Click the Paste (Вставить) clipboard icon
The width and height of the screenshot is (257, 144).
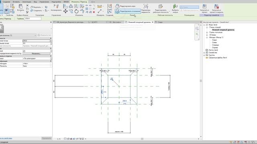click(x=20, y=6)
